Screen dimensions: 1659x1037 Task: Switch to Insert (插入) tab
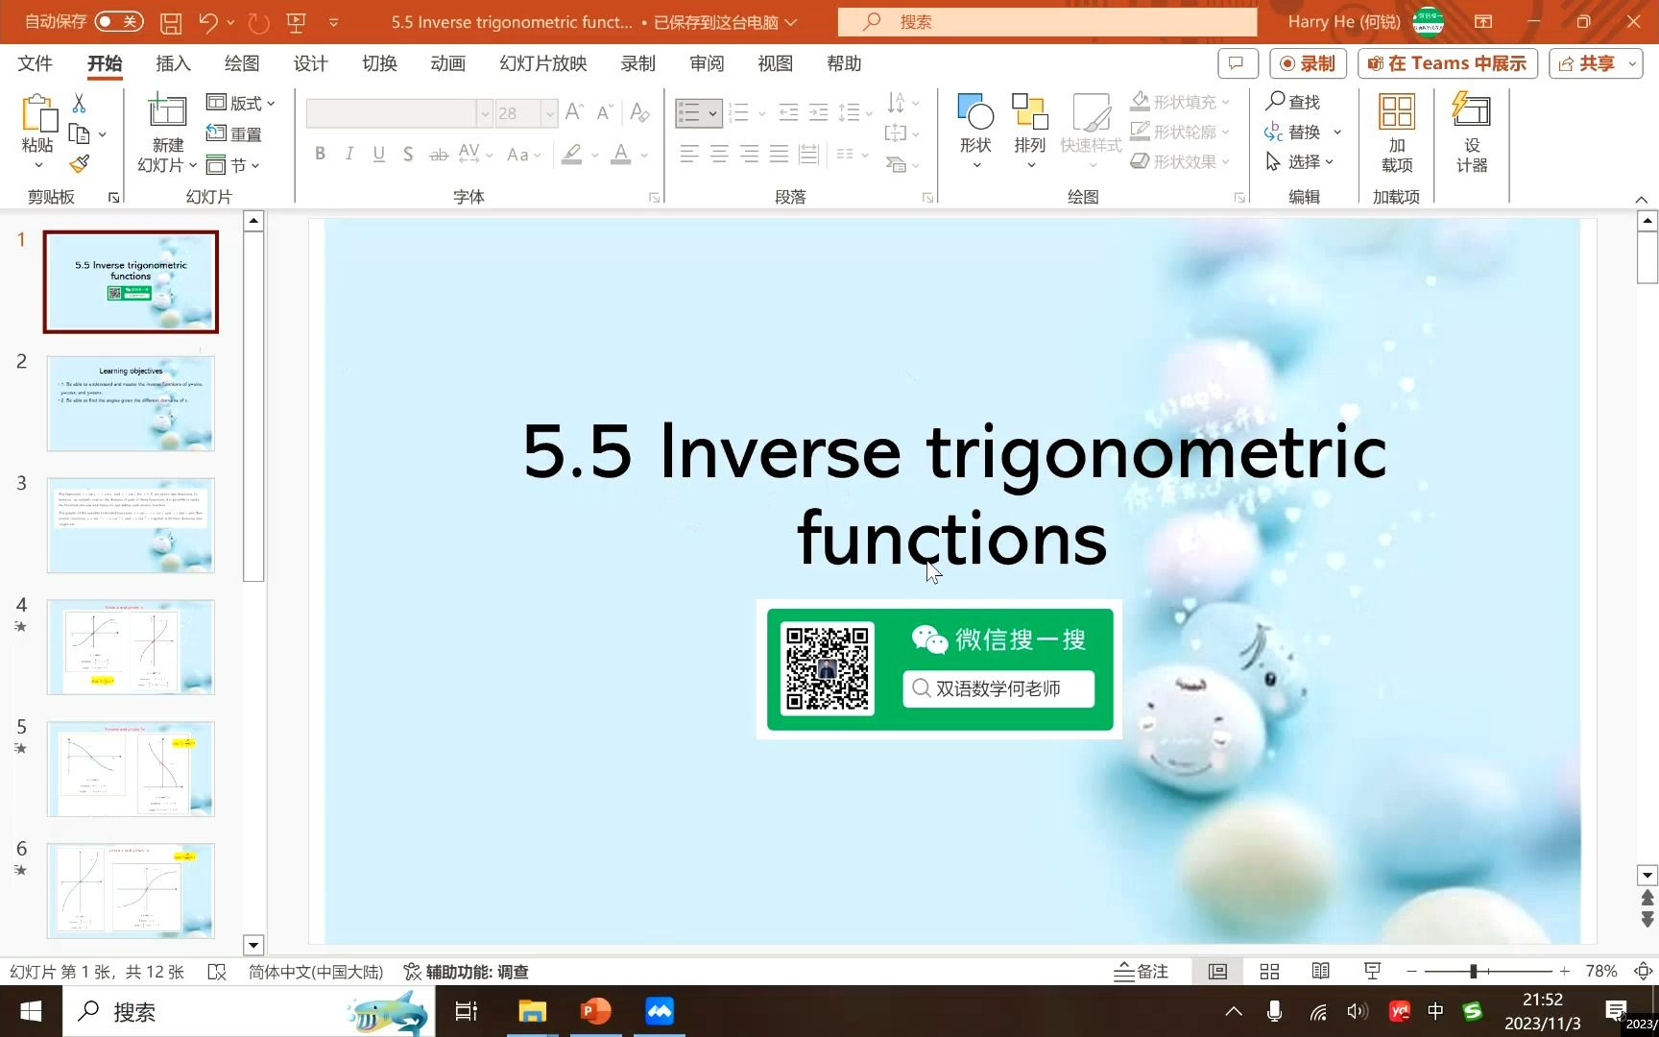click(x=173, y=63)
